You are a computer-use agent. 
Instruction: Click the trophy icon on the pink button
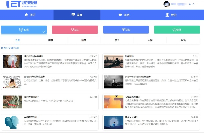click(x=72, y=30)
